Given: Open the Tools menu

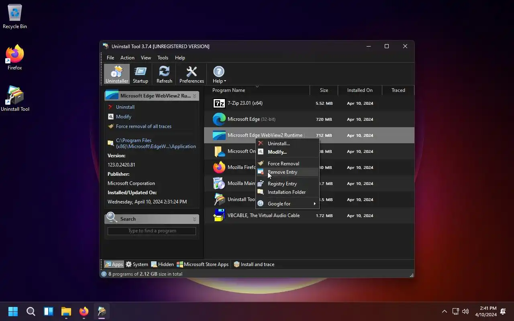Looking at the screenshot, I should tap(163, 58).
